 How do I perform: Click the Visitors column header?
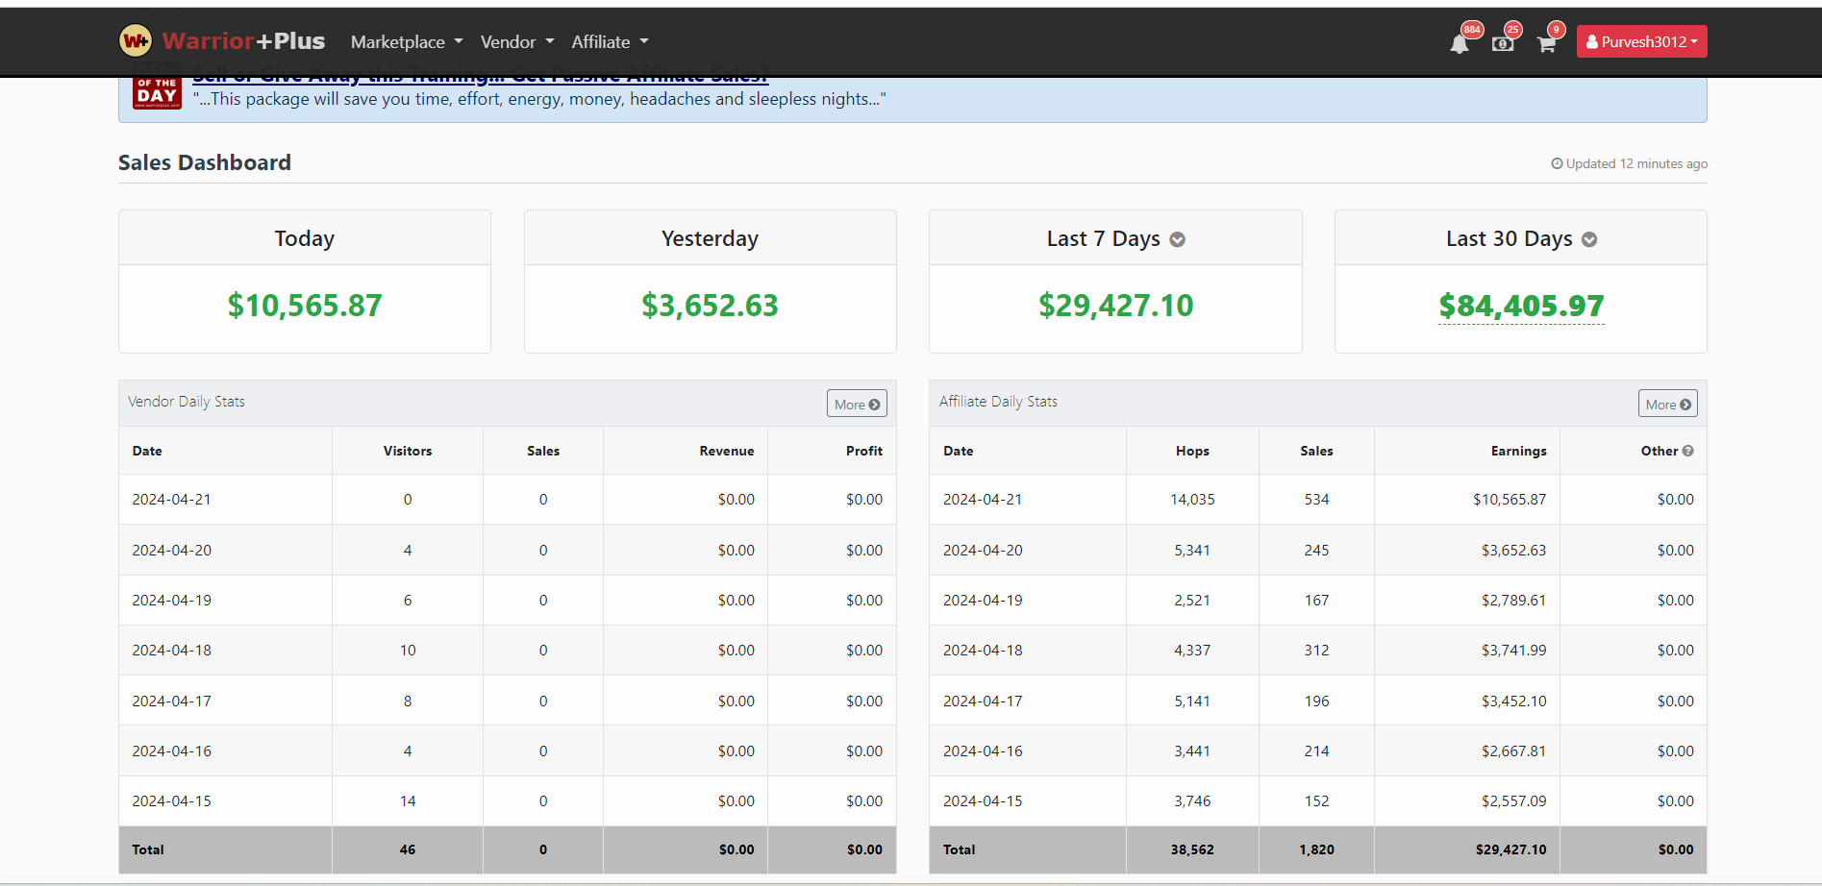coord(408,451)
